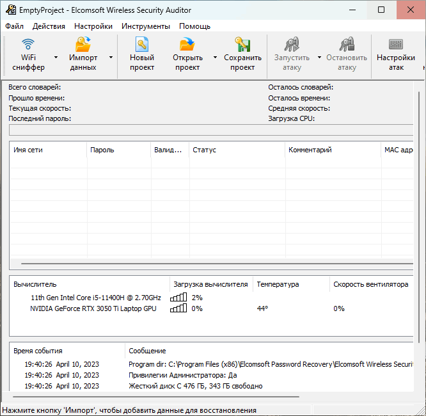This screenshot has height=416, width=426.
Task: Click the Всего словарей label
Action: (35, 87)
